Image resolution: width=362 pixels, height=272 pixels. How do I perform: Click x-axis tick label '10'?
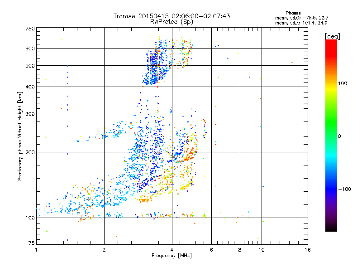(x=262, y=250)
